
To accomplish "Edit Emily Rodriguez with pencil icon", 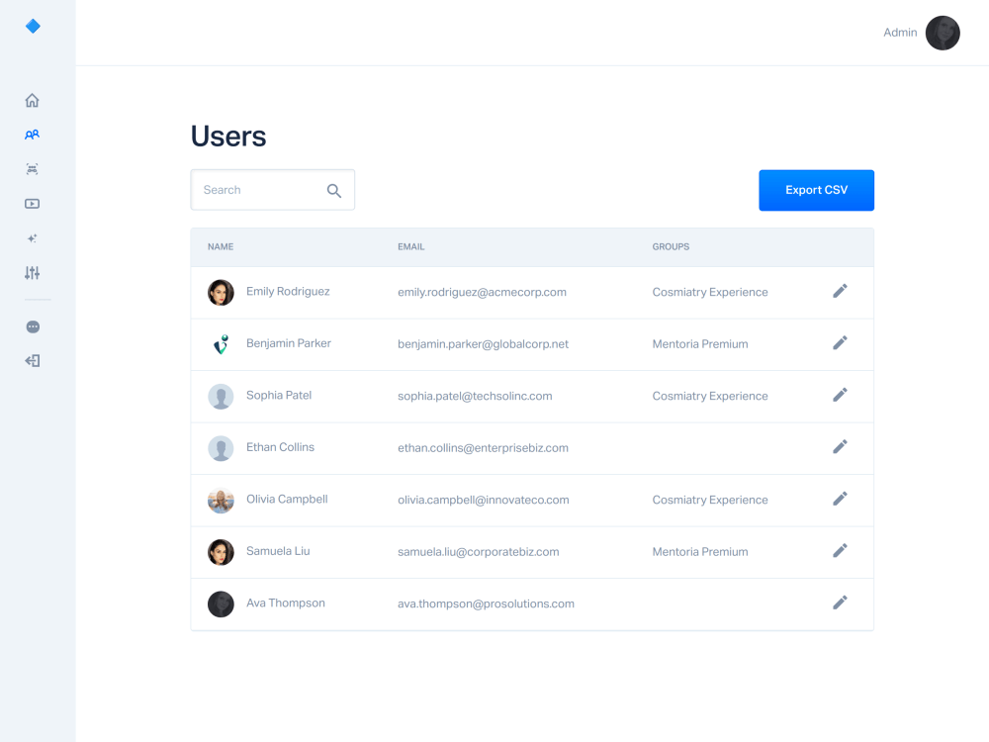I will [840, 291].
